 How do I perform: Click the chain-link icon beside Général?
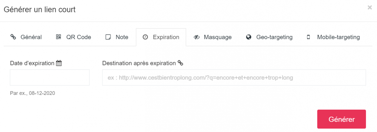click(x=13, y=37)
